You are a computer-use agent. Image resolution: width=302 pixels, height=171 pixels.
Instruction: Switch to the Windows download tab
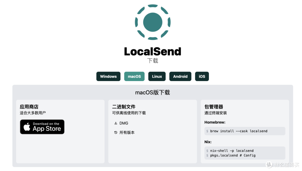pos(108,77)
